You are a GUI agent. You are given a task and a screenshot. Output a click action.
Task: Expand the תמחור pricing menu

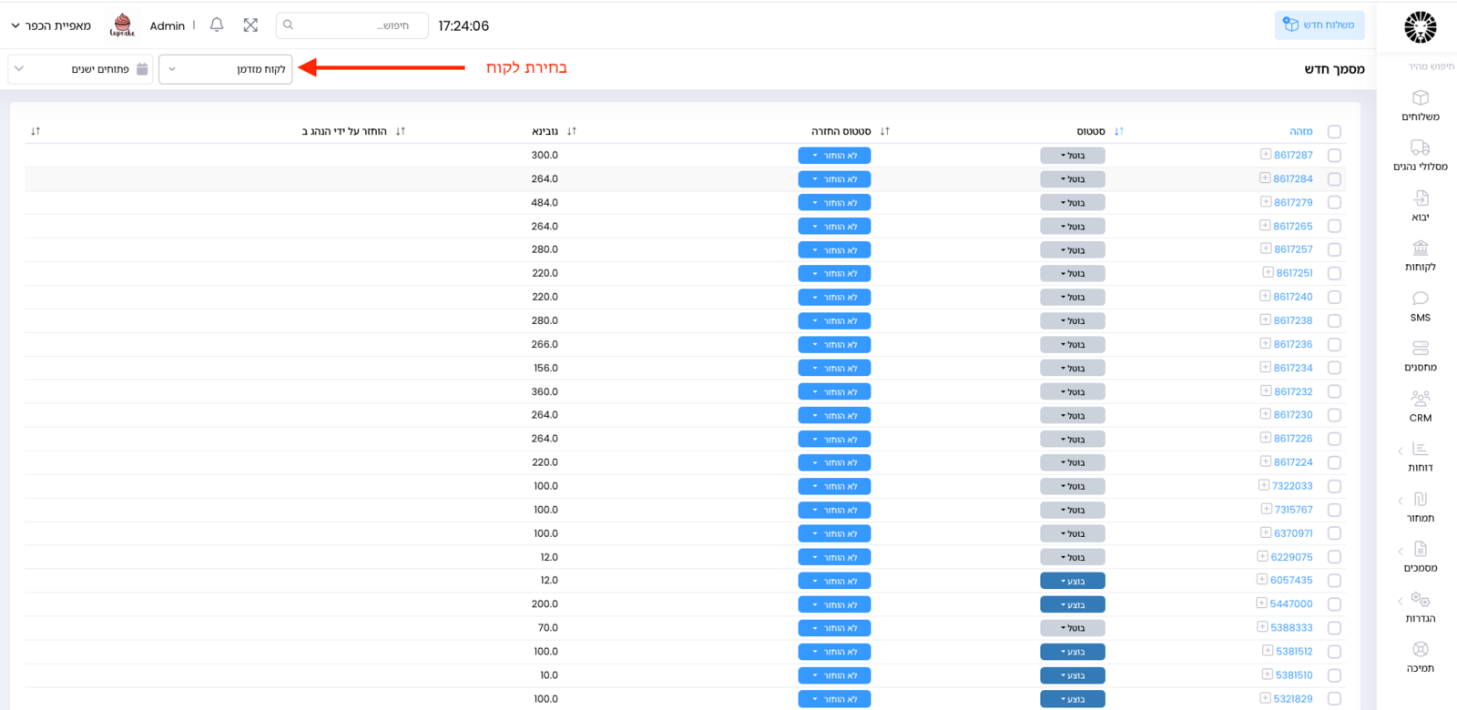(x=1420, y=507)
